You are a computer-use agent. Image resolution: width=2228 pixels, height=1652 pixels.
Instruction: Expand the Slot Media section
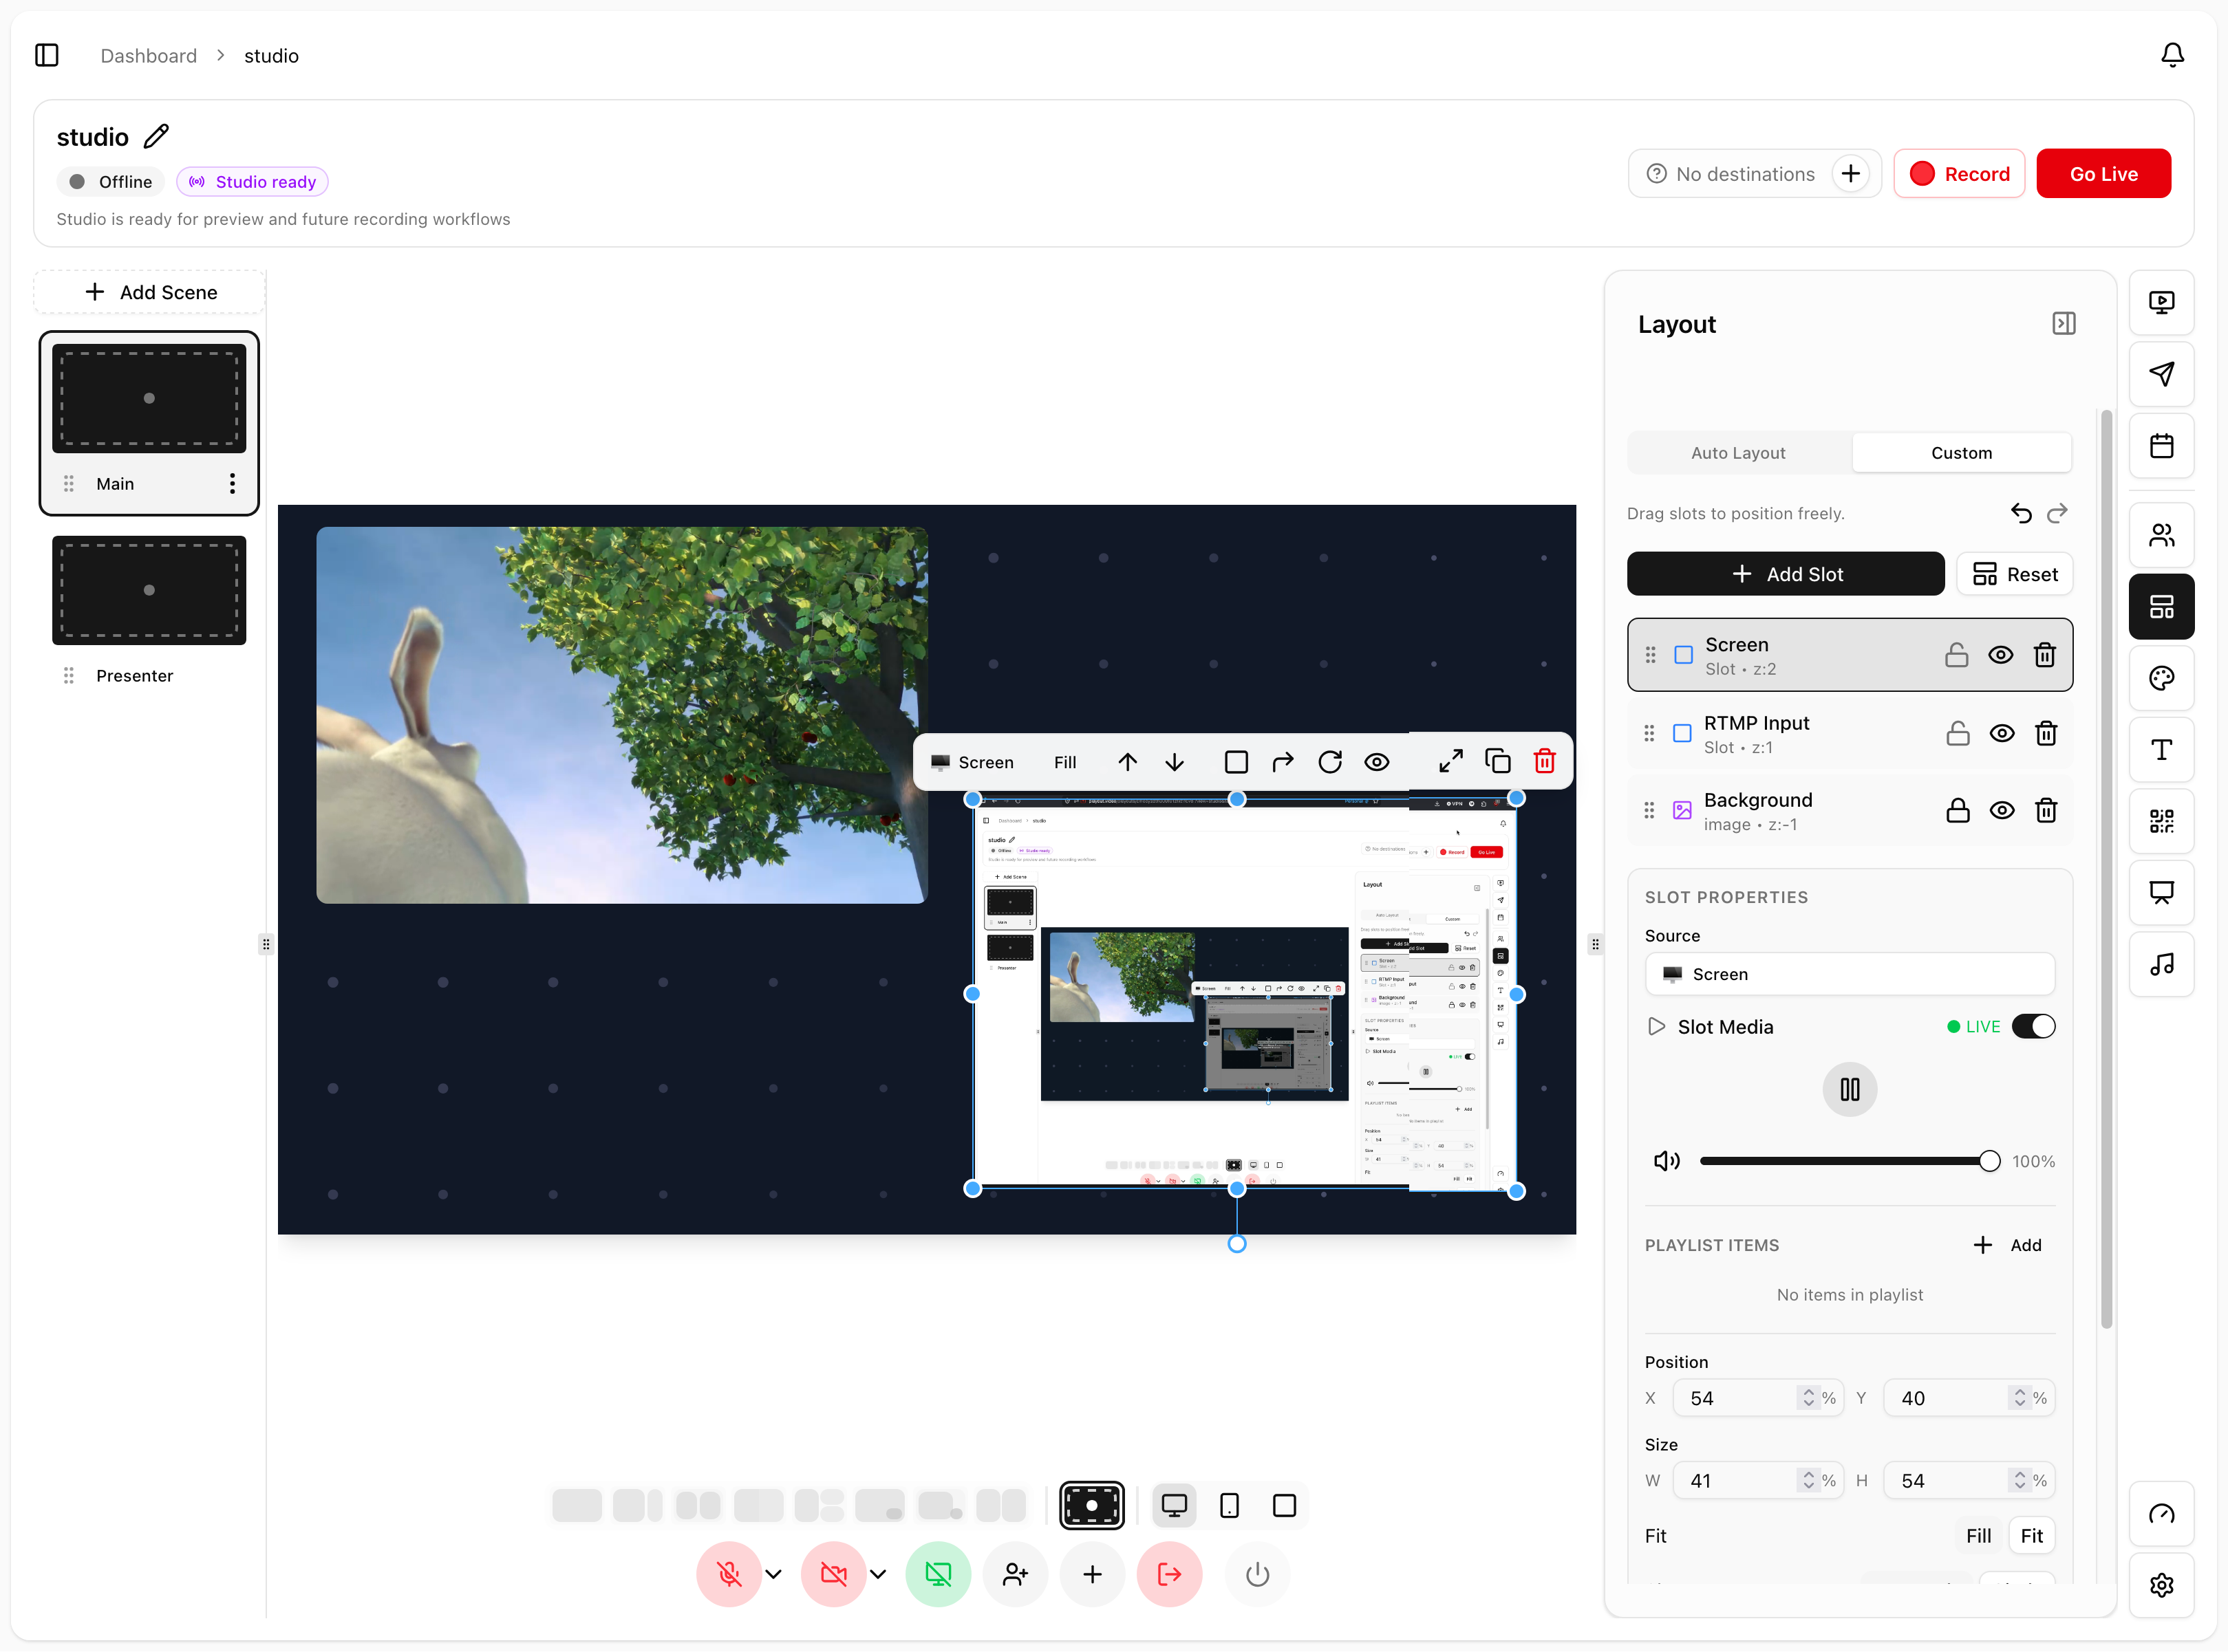(x=1656, y=1026)
